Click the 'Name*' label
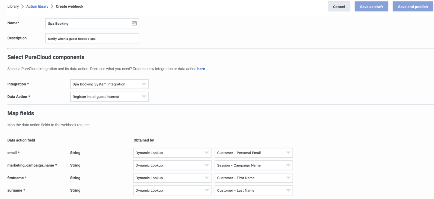434x199 pixels. 13,23
